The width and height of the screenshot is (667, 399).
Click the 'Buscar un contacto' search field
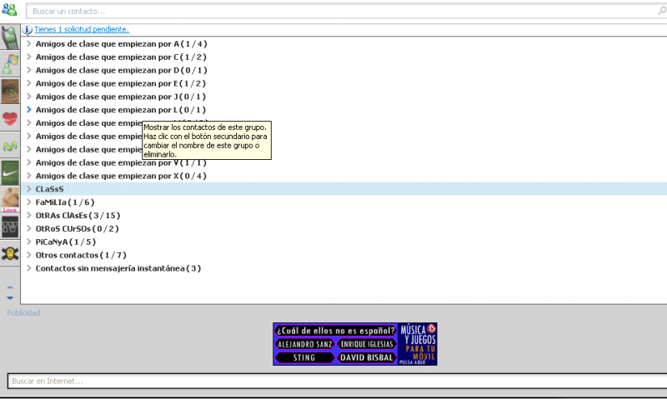pyautogui.click(x=333, y=12)
